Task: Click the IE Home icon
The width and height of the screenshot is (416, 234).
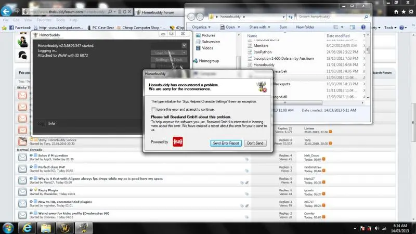Action: click(396, 11)
